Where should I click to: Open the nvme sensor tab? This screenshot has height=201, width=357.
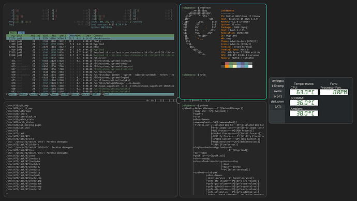pyautogui.click(x=278, y=91)
